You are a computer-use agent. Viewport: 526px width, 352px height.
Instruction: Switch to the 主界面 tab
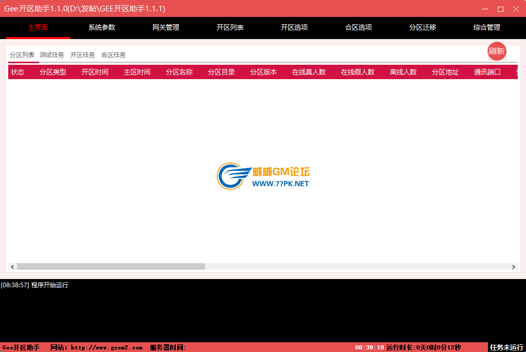[38, 28]
